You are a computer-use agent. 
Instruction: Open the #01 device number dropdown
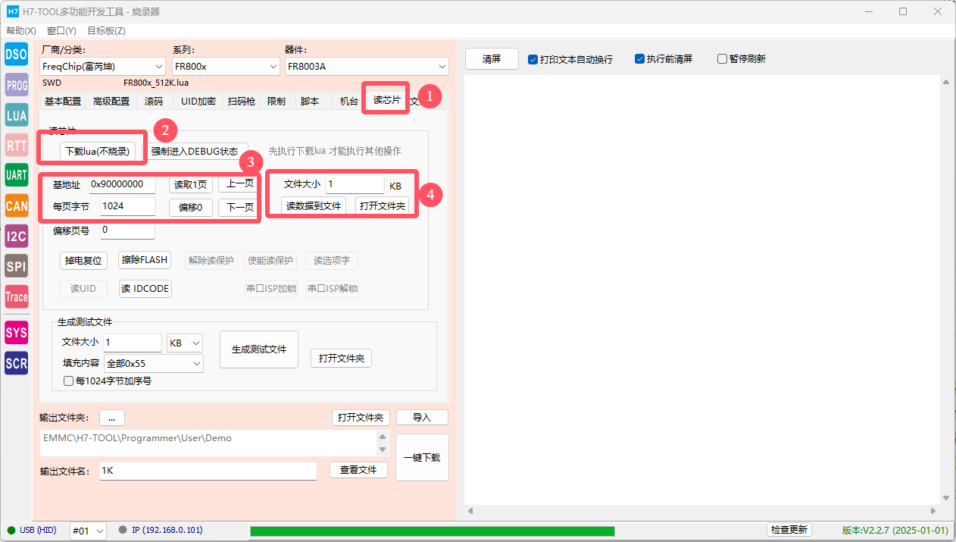[x=88, y=531]
